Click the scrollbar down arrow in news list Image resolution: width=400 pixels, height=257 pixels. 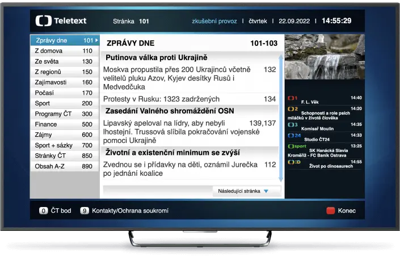281,179
